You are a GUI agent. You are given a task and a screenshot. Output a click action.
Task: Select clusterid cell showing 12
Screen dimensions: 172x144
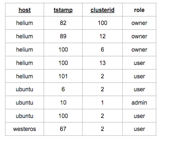[102, 36]
